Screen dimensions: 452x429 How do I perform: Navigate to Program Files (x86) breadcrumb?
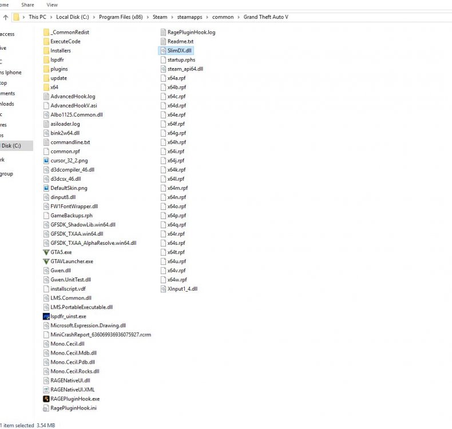(121, 17)
